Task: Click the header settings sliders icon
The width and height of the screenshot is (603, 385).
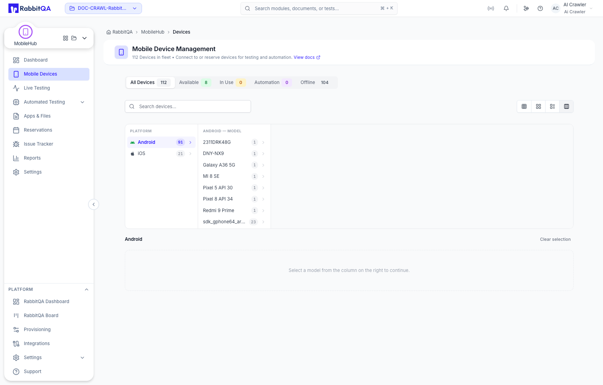Action: [x=526, y=8]
